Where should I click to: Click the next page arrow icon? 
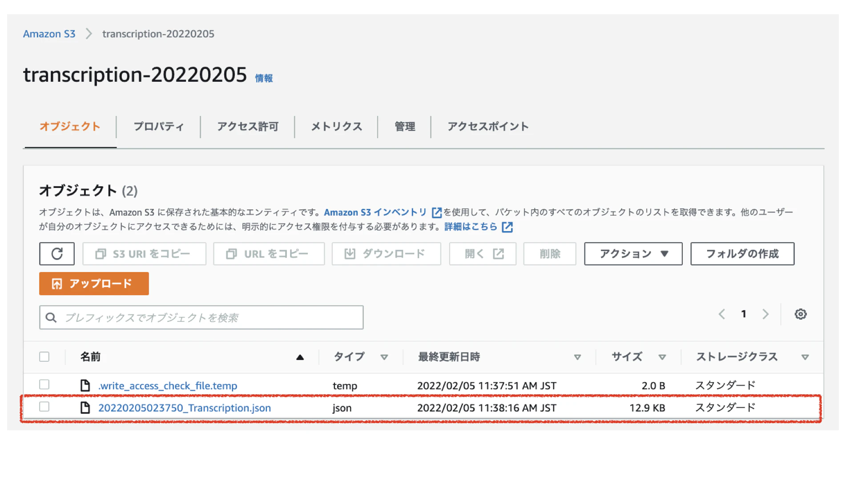765,314
